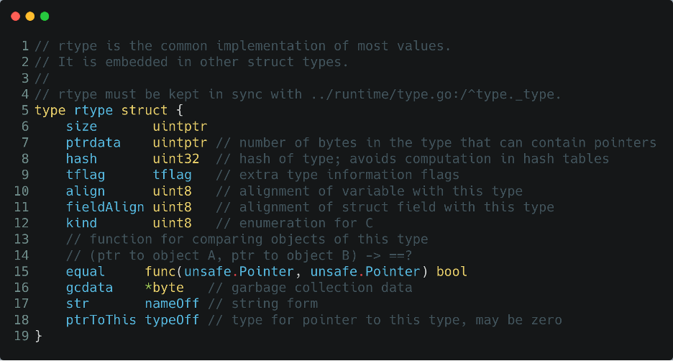Click the closing brace on line 19
The image size is (673, 361).
pyautogui.click(x=38, y=336)
